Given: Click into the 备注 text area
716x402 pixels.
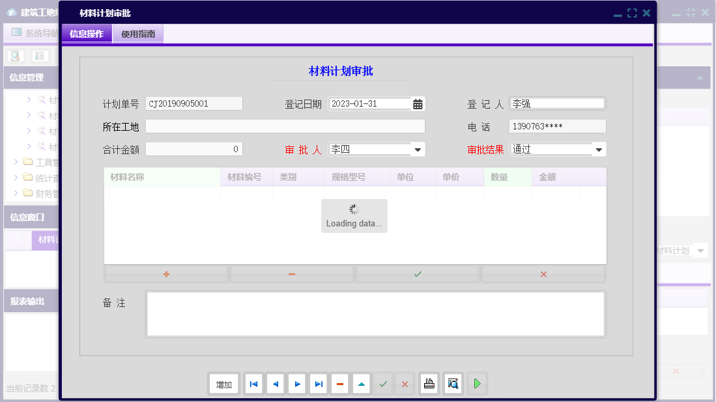Looking at the screenshot, I should point(375,314).
